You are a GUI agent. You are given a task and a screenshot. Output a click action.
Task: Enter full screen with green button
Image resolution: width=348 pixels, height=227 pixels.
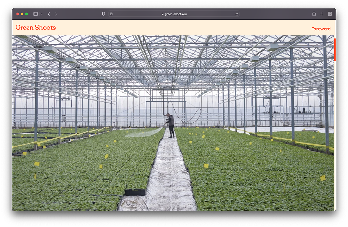(26, 14)
